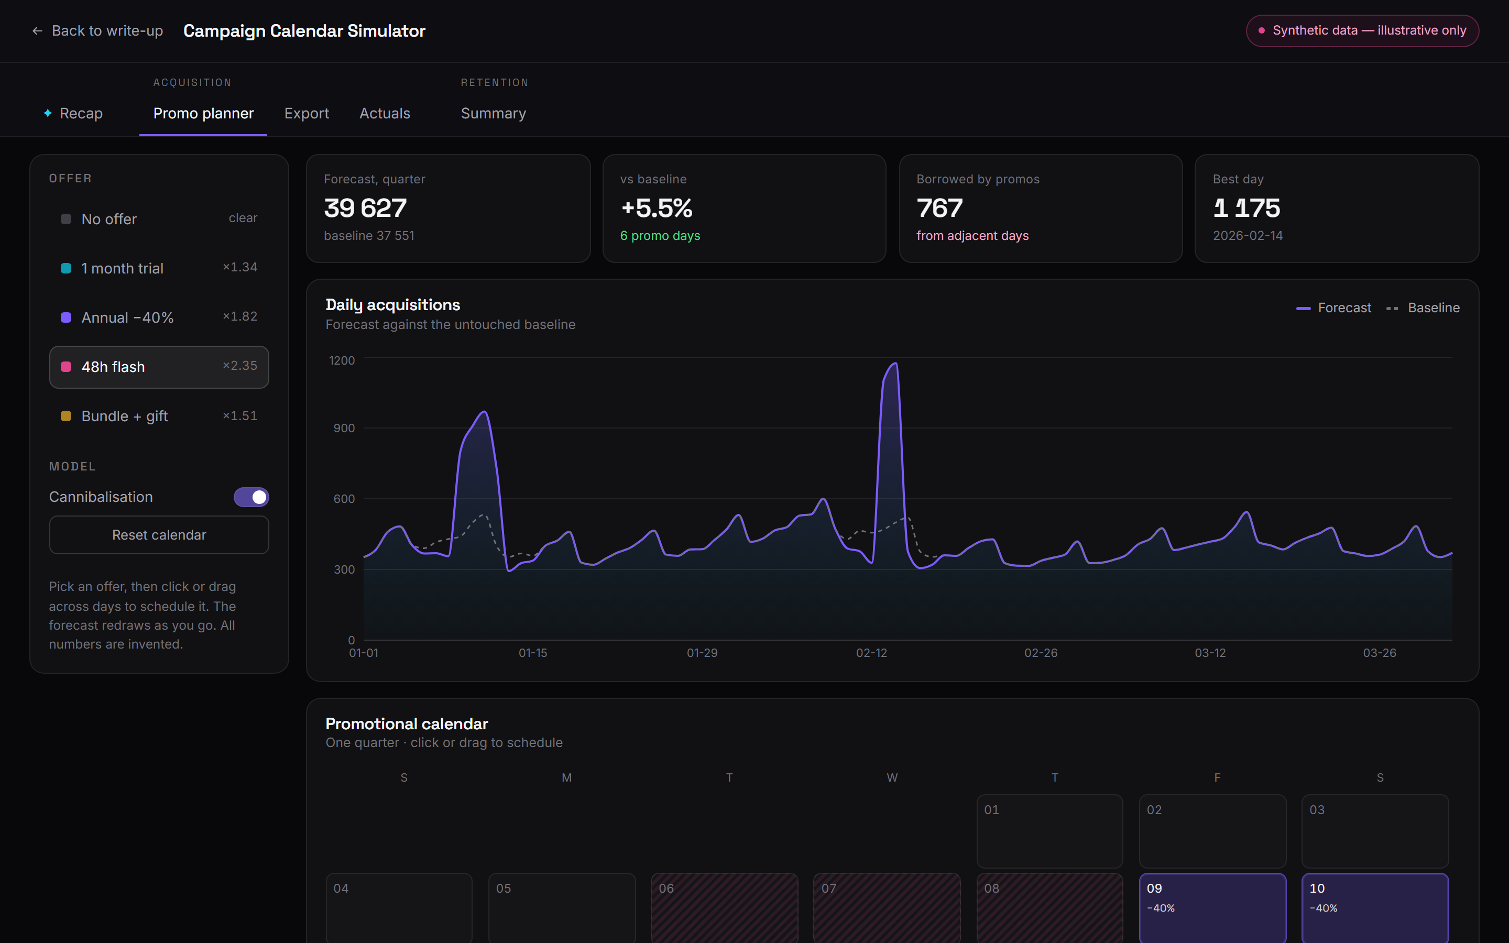Select the No offer option
Image resolution: width=1509 pixels, height=943 pixels.
[x=159, y=219]
